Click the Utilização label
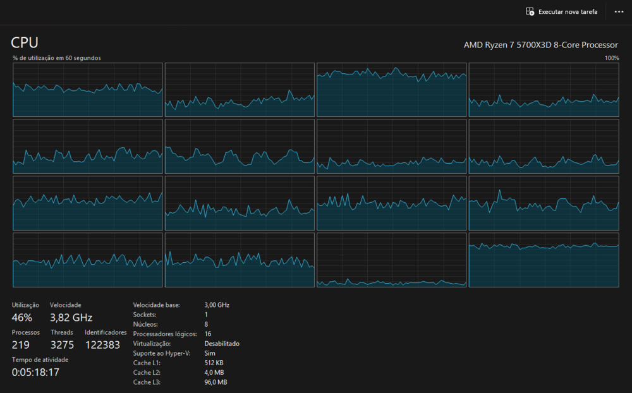 pos(25,305)
